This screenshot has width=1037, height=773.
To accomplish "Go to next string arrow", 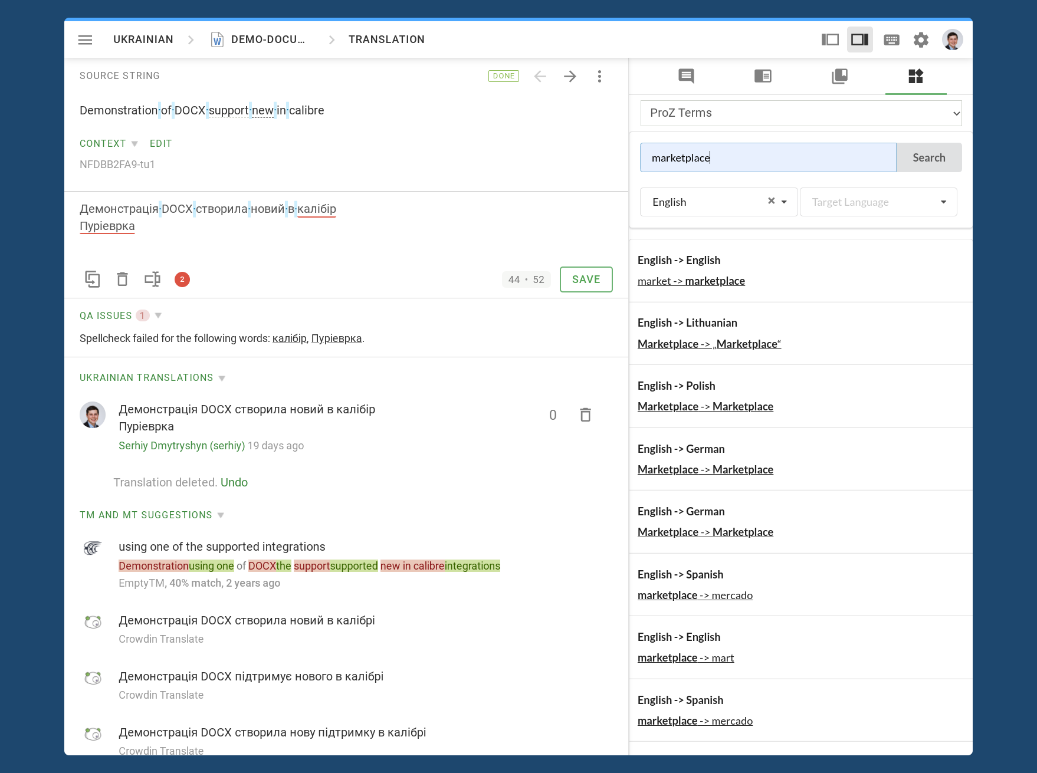I will pos(570,76).
